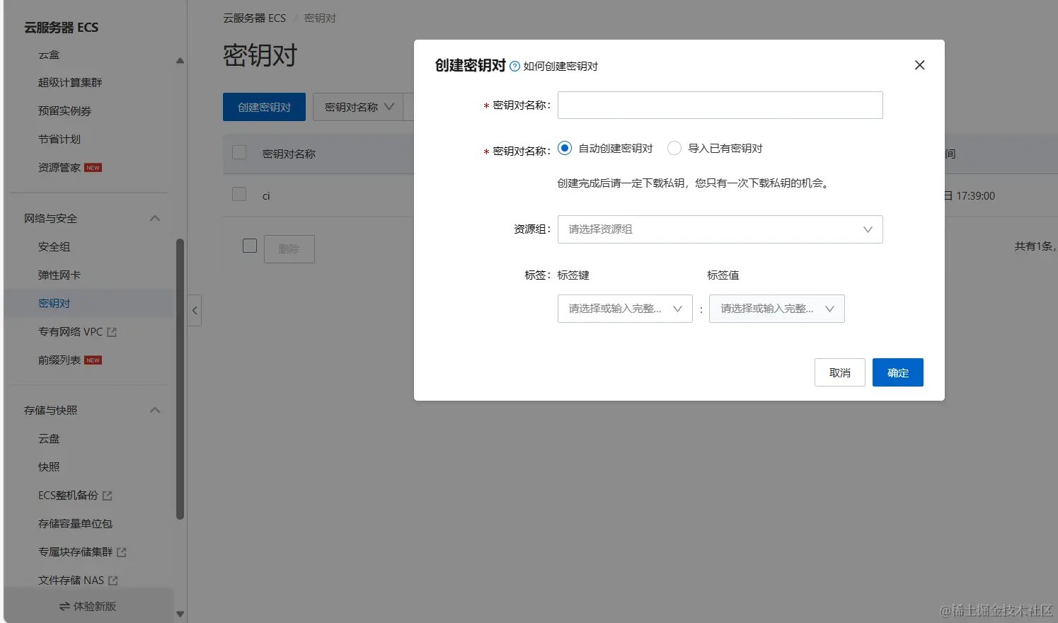The width and height of the screenshot is (1058, 623).
Task: Open 快照 in the sidebar
Action: (49, 467)
